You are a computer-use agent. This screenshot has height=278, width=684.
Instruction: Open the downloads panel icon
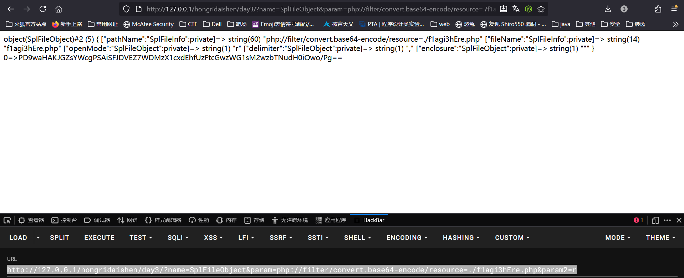pos(608,9)
